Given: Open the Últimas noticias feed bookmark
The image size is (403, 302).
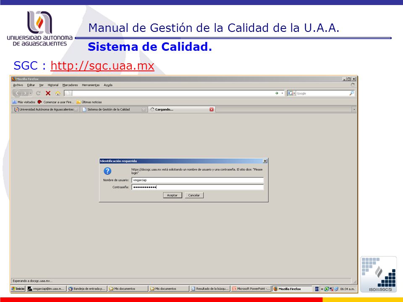Looking at the screenshot, I should coord(89,102).
